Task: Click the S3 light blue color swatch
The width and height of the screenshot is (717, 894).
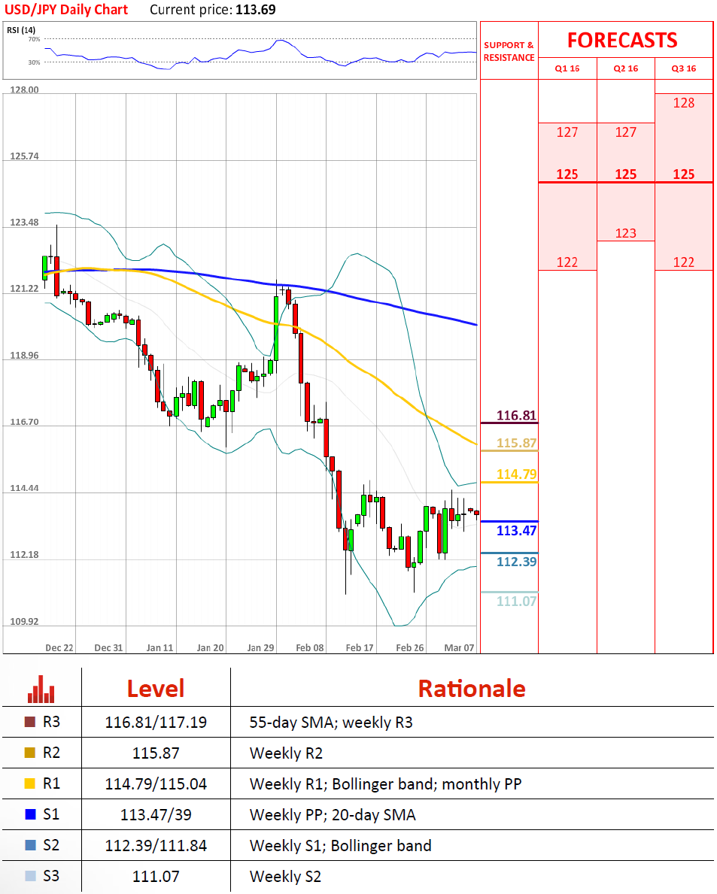Action: pyautogui.click(x=30, y=876)
